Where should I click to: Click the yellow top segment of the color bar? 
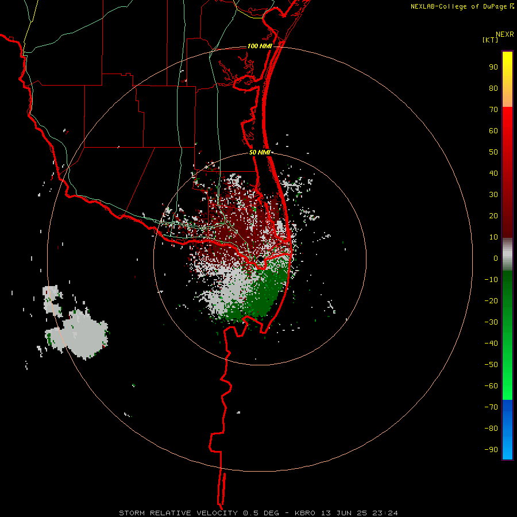507,79
